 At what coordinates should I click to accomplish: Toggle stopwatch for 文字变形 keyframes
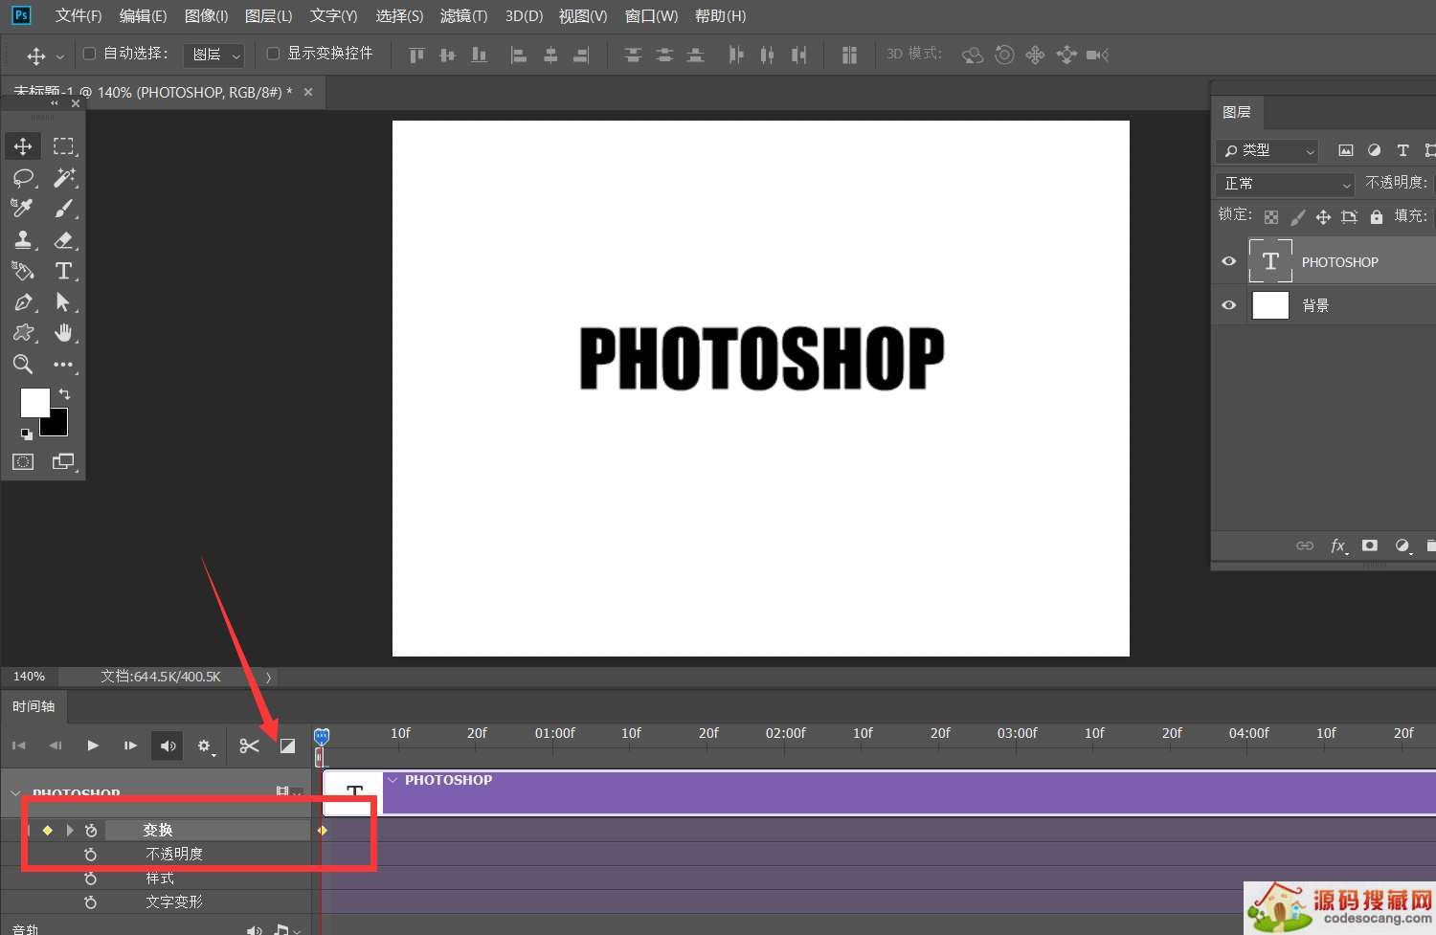pos(91,902)
